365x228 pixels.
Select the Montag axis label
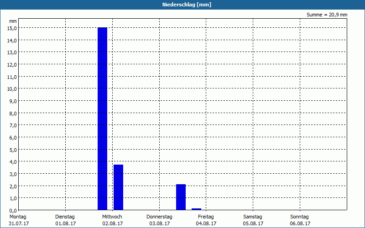[18, 217]
